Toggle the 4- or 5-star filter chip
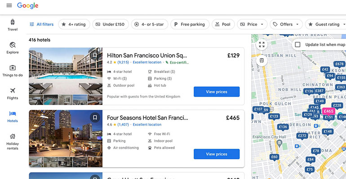Image resolution: width=346 pixels, height=179 pixels. [x=149, y=24]
